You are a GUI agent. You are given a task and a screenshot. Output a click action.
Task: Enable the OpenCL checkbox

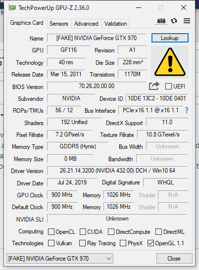(x=51, y=232)
